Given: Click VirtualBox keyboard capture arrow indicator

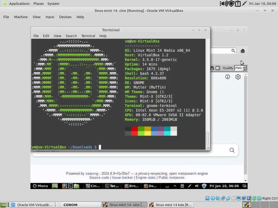Looking at the screenshot, I should [x=259, y=198].
